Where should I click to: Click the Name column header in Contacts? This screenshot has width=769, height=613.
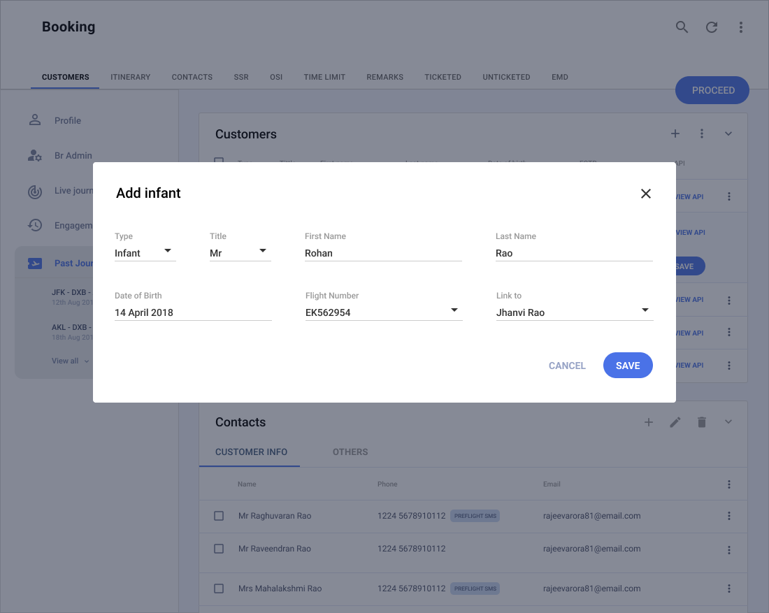click(x=247, y=484)
